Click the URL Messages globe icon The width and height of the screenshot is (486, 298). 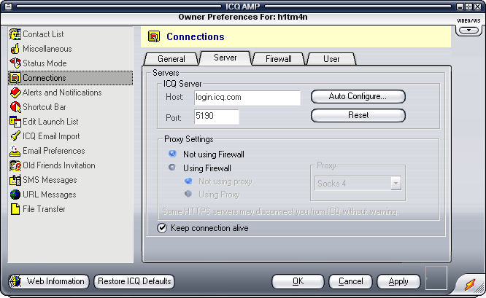pos(15,195)
